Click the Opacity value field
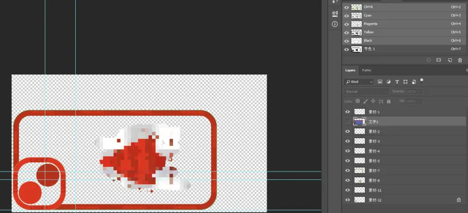This screenshot has height=213, width=468. point(412,91)
